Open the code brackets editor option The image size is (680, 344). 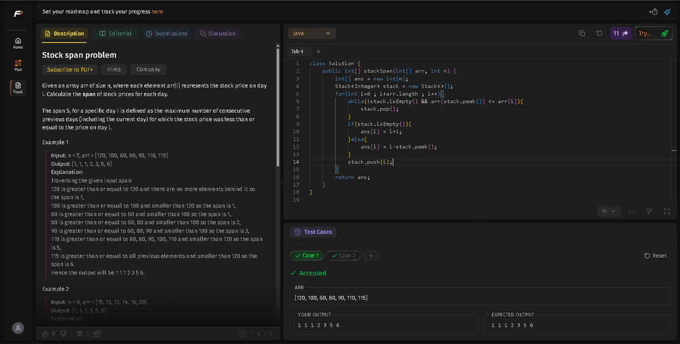click(x=632, y=211)
